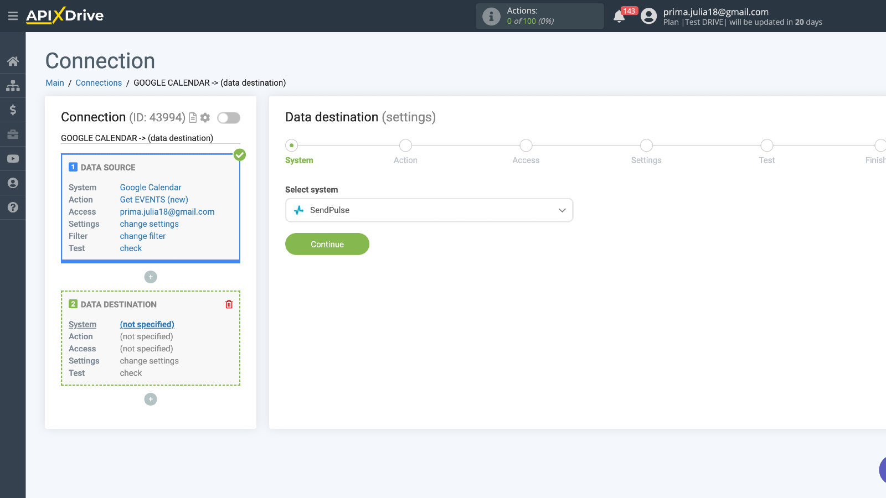This screenshot has width=886, height=498.
Task: Click the Action step circle in the wizard
Action: pos(405,146)
